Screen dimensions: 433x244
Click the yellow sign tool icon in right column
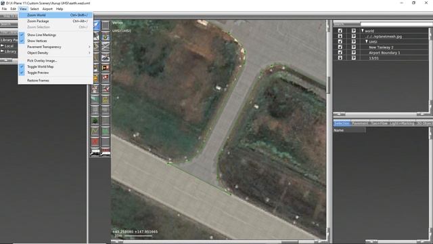[106, 100]
